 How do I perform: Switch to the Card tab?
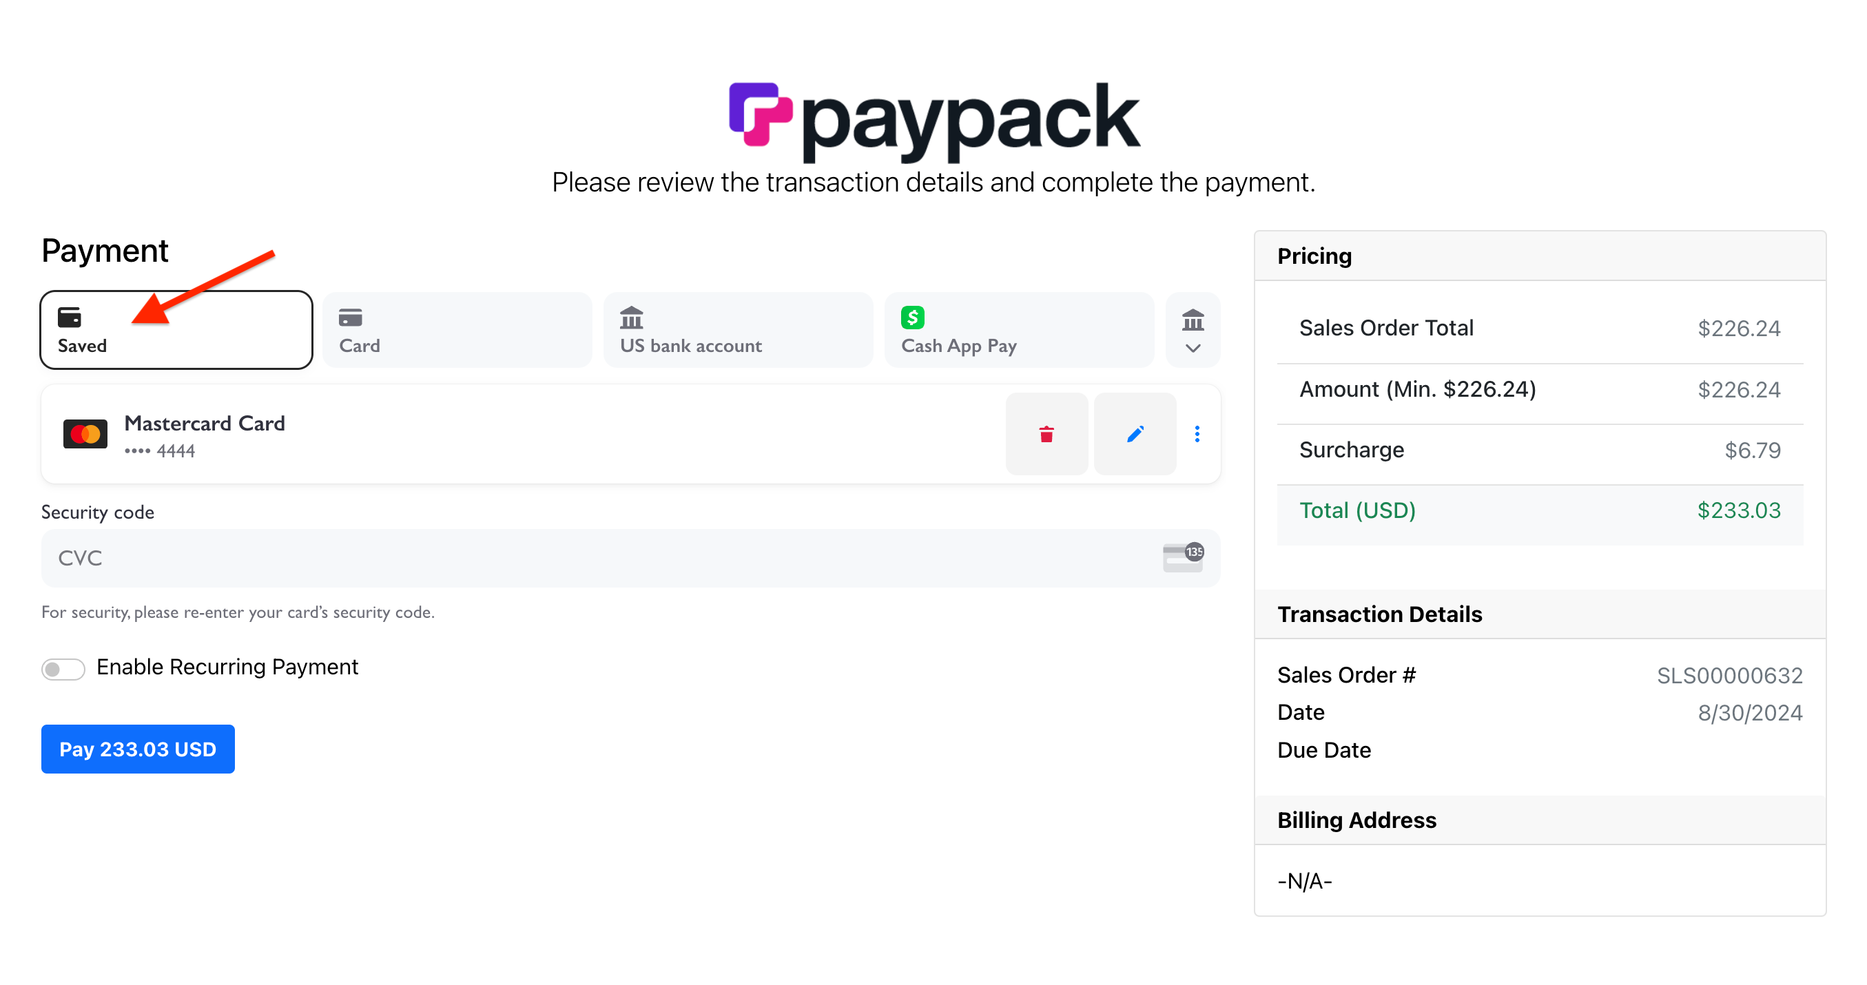click(457, 330)
